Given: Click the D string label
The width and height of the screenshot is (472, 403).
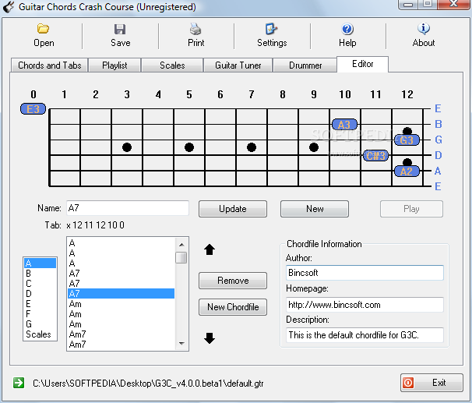Looking at the screenshot, I should coord(438,155).
